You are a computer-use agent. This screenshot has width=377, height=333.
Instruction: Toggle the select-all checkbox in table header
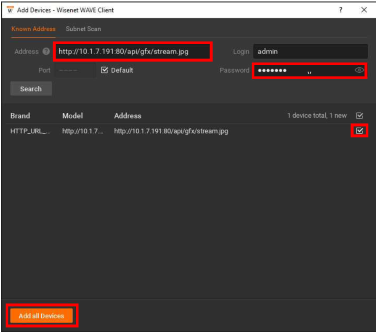359,116
